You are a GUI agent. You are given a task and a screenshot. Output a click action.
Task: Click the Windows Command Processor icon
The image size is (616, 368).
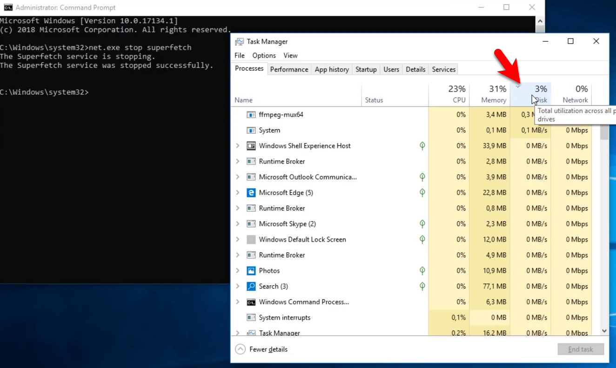point(251,302)
